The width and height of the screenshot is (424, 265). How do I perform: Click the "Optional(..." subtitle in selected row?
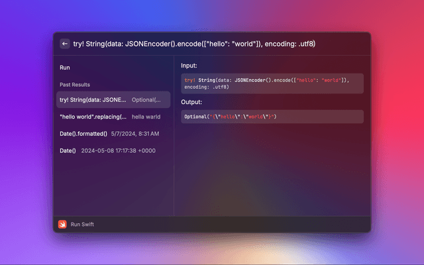click(x=146, y=100)
